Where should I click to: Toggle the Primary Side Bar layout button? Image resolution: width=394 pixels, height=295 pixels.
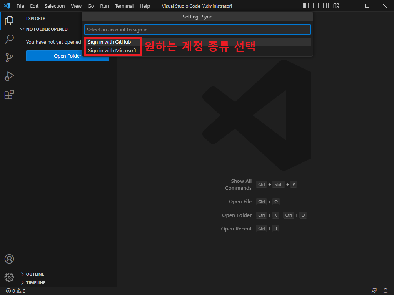[x=306, y=6]
